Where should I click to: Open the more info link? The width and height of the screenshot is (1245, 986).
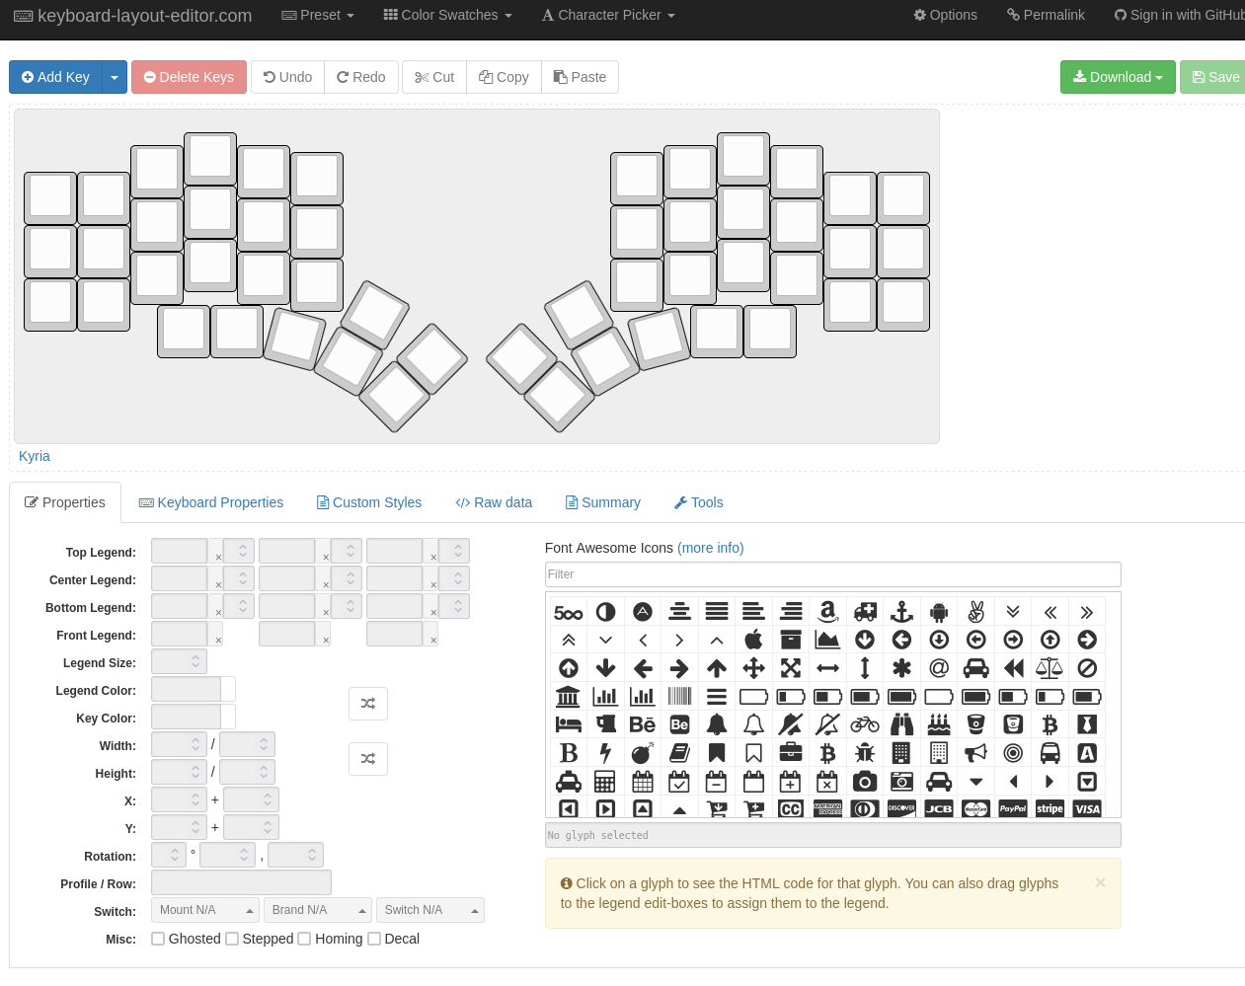tap(710, 548)
